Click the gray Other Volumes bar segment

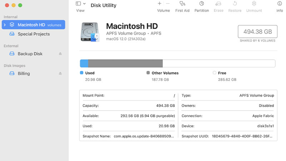(x=125, y=63)
